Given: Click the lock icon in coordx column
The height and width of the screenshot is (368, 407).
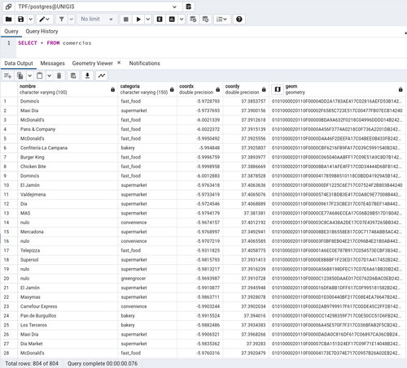Looking at the screenshot, I should [x=217, y=89].
